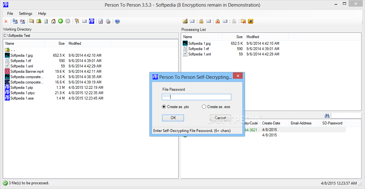Screen dimensions: 365x189
Task: Click the folder with red X icon
Action: pyautogui.click(x=243, y=21)
